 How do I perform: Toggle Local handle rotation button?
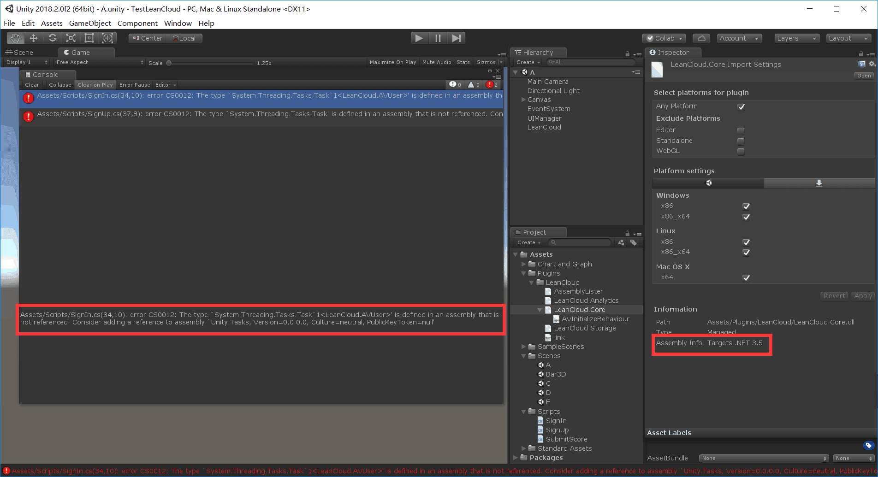click(184, 38)
